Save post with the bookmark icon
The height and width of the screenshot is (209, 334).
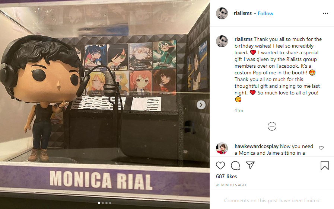point(325,165)
